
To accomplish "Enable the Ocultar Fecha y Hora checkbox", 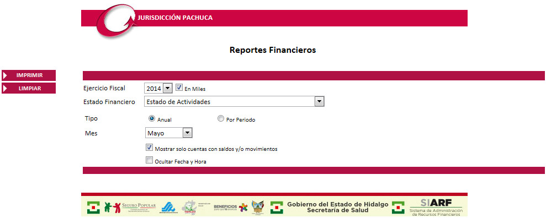I will pos(150,160).
